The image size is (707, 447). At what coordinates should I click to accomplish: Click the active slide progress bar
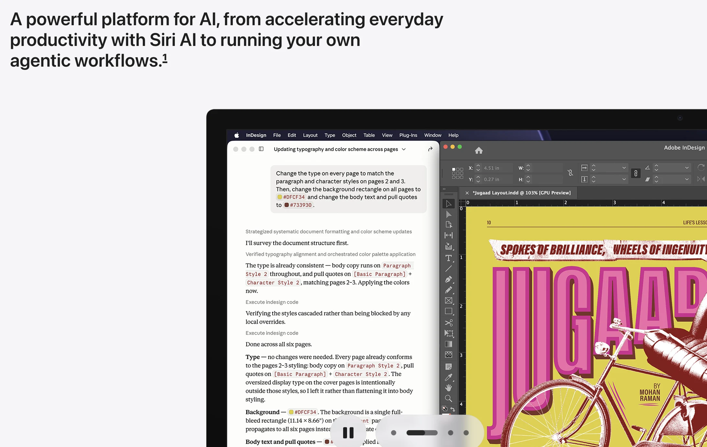pos(422,433)
